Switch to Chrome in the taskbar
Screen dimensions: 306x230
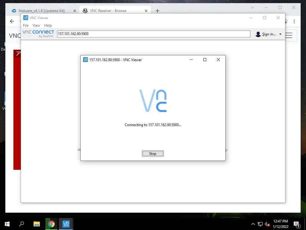[x=51, y=224]
